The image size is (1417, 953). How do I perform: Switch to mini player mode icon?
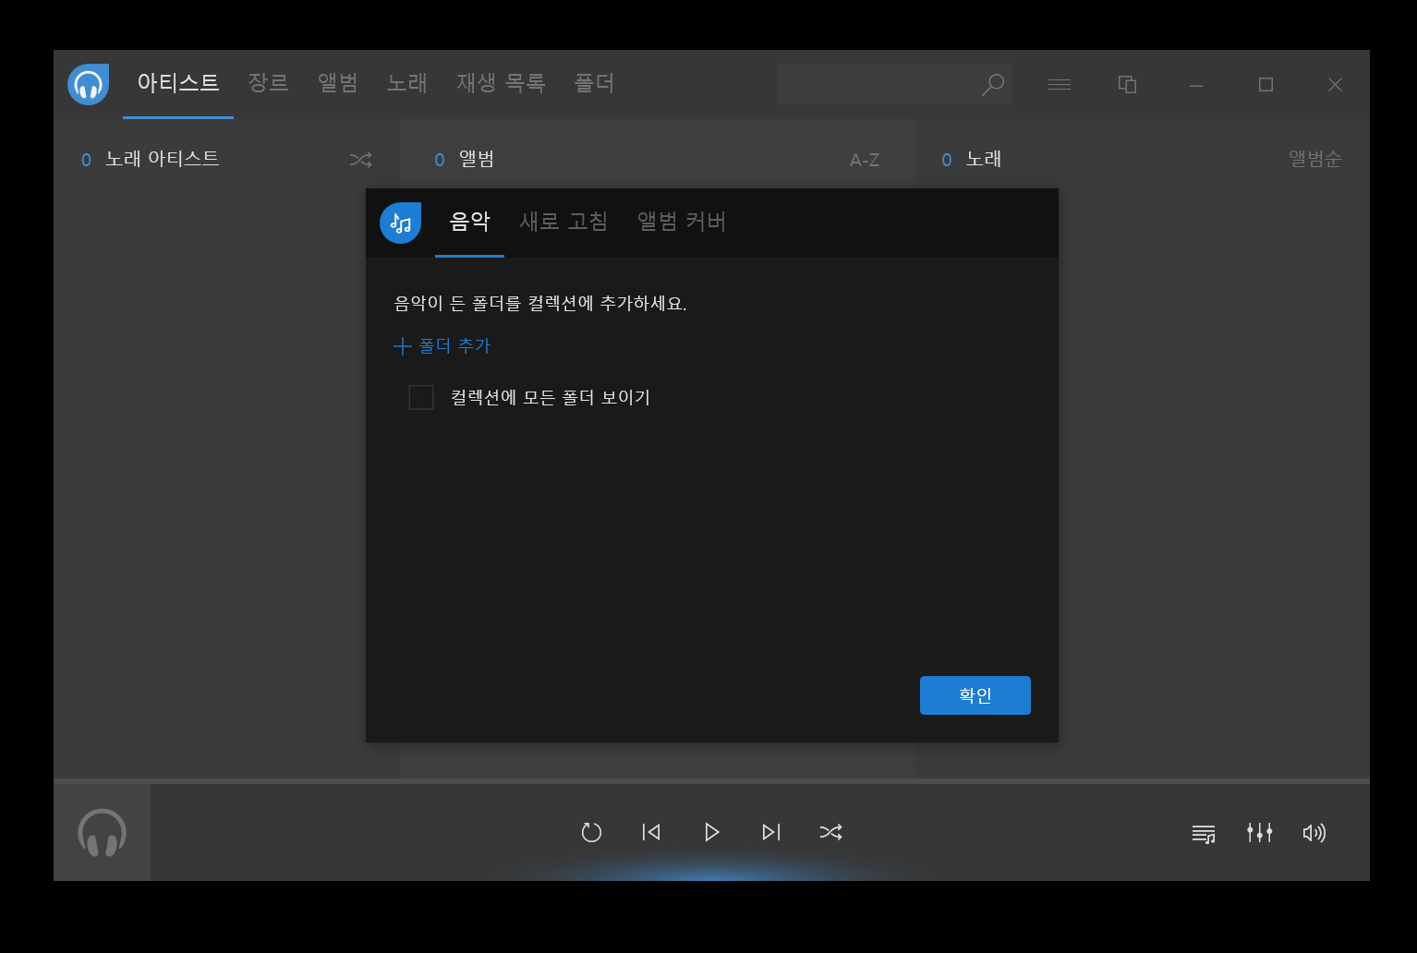[1127, 84]
